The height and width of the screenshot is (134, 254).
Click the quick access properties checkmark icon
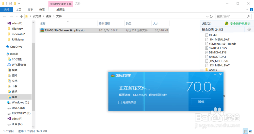pyautogui.click(x=10, y=3)
